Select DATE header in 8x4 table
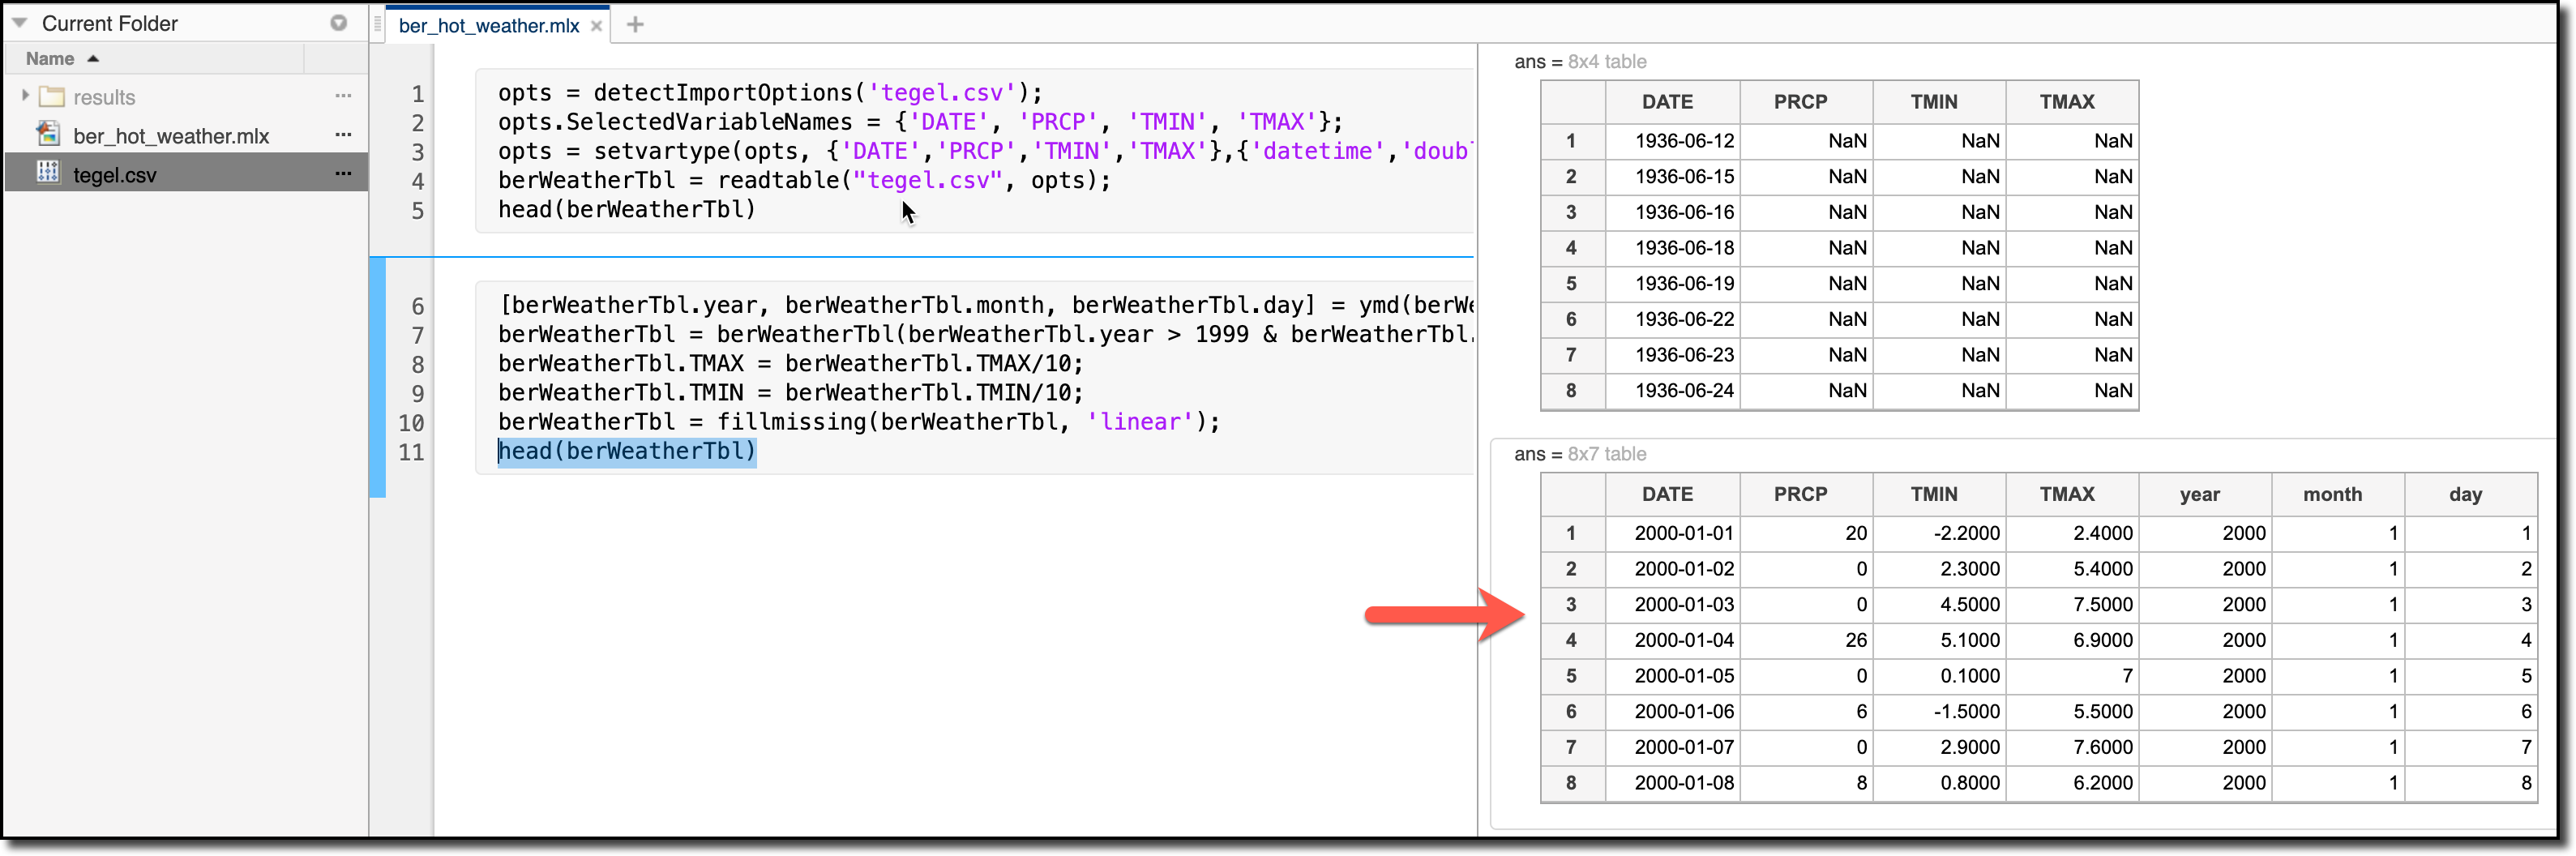2576x856 pixels. coord(1667,102)
